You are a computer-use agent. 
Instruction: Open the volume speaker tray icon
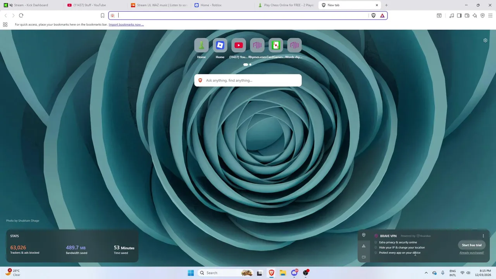(468, 273)
